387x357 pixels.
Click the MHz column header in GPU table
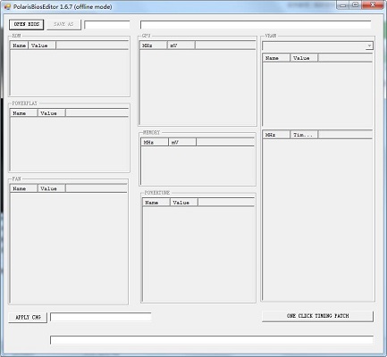tap(154, 46)
